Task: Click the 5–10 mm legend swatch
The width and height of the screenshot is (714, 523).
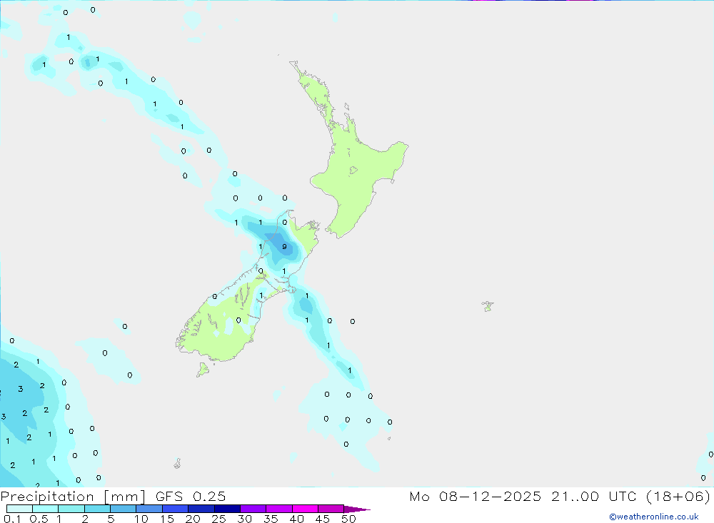Action: point(124,509)
